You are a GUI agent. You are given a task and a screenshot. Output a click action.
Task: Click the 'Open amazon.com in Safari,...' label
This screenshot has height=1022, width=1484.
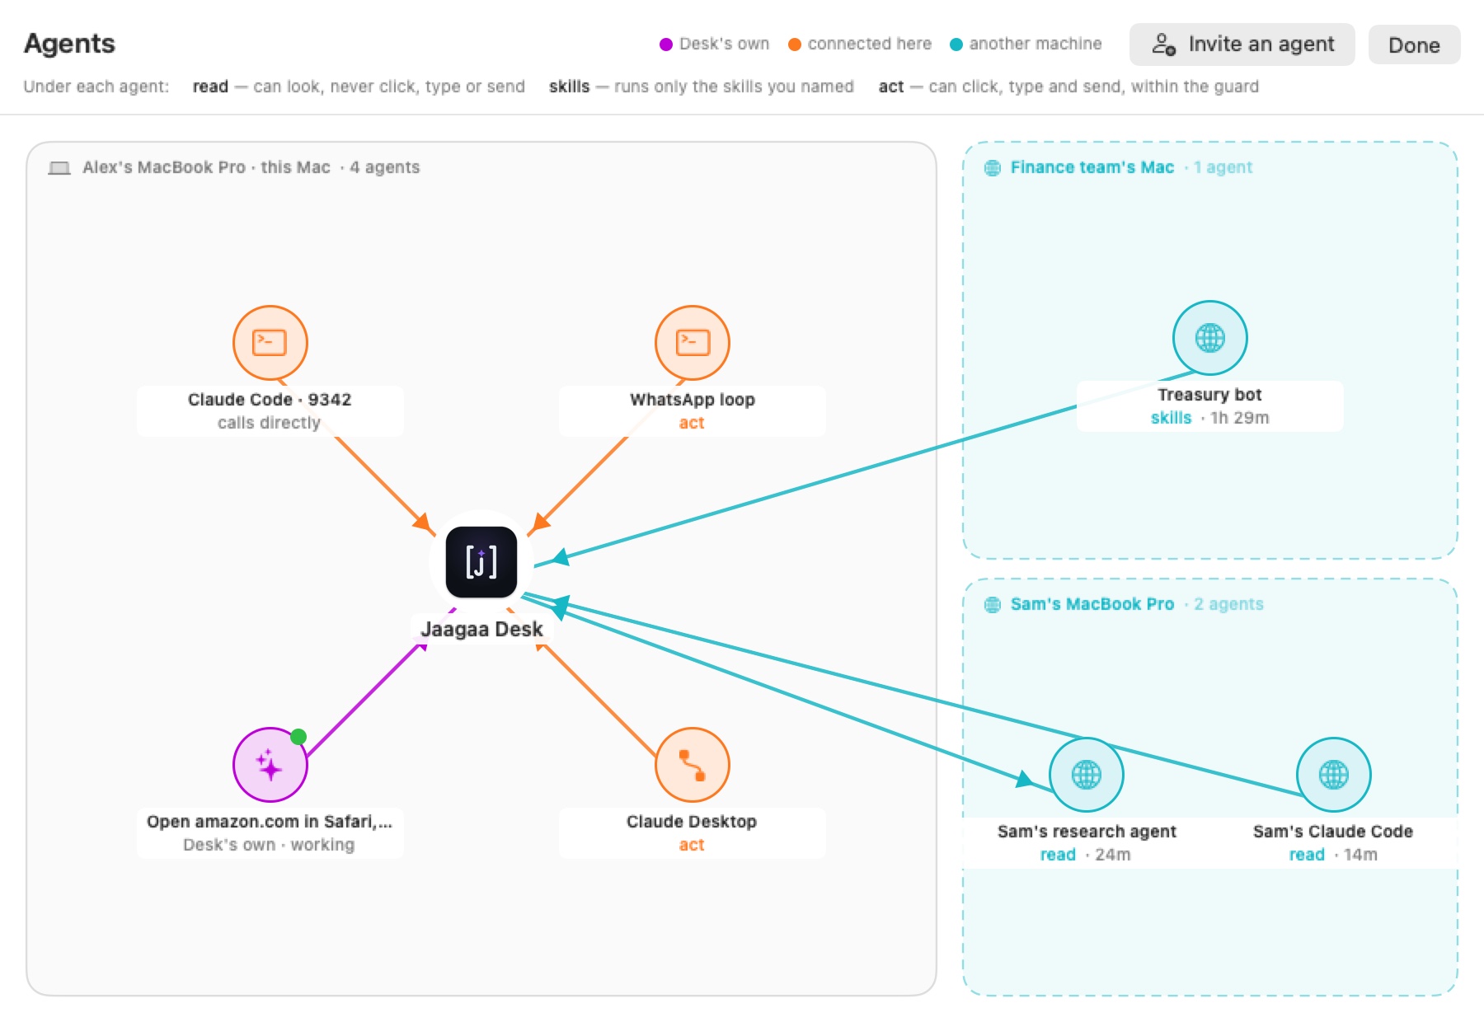click(270, 822)
